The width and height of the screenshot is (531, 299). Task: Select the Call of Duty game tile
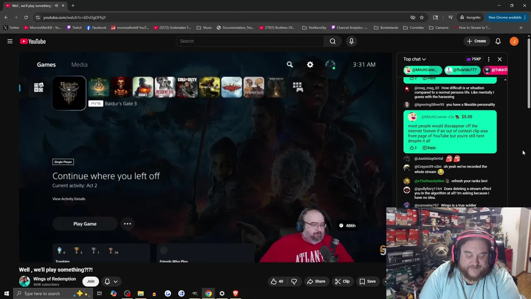point(187,87)
